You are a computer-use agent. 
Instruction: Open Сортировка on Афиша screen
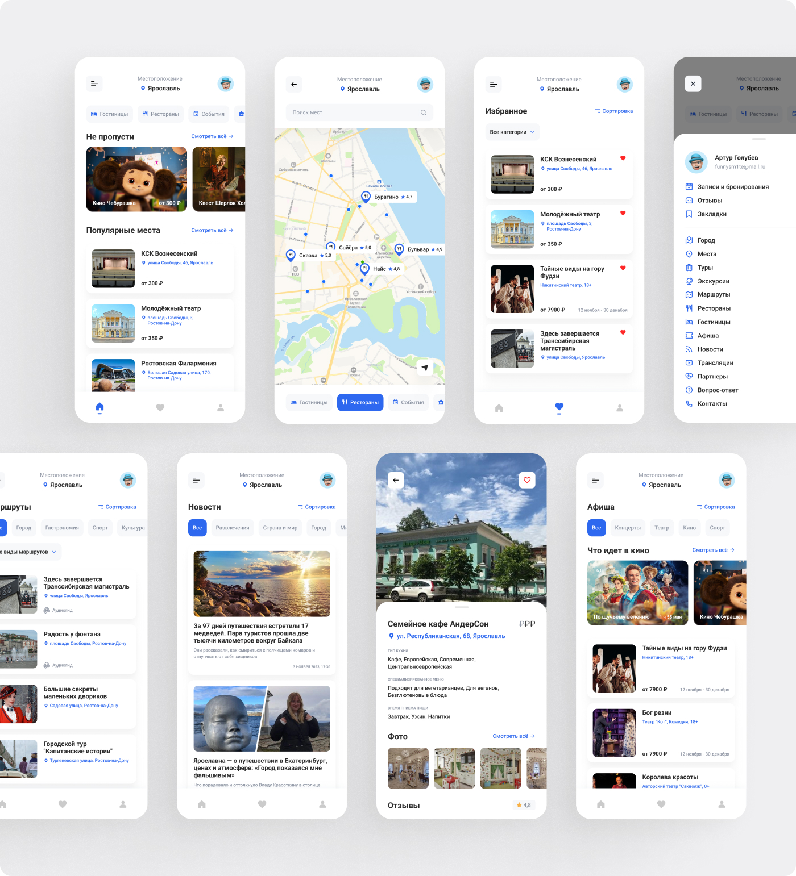[x=716, y=507]
